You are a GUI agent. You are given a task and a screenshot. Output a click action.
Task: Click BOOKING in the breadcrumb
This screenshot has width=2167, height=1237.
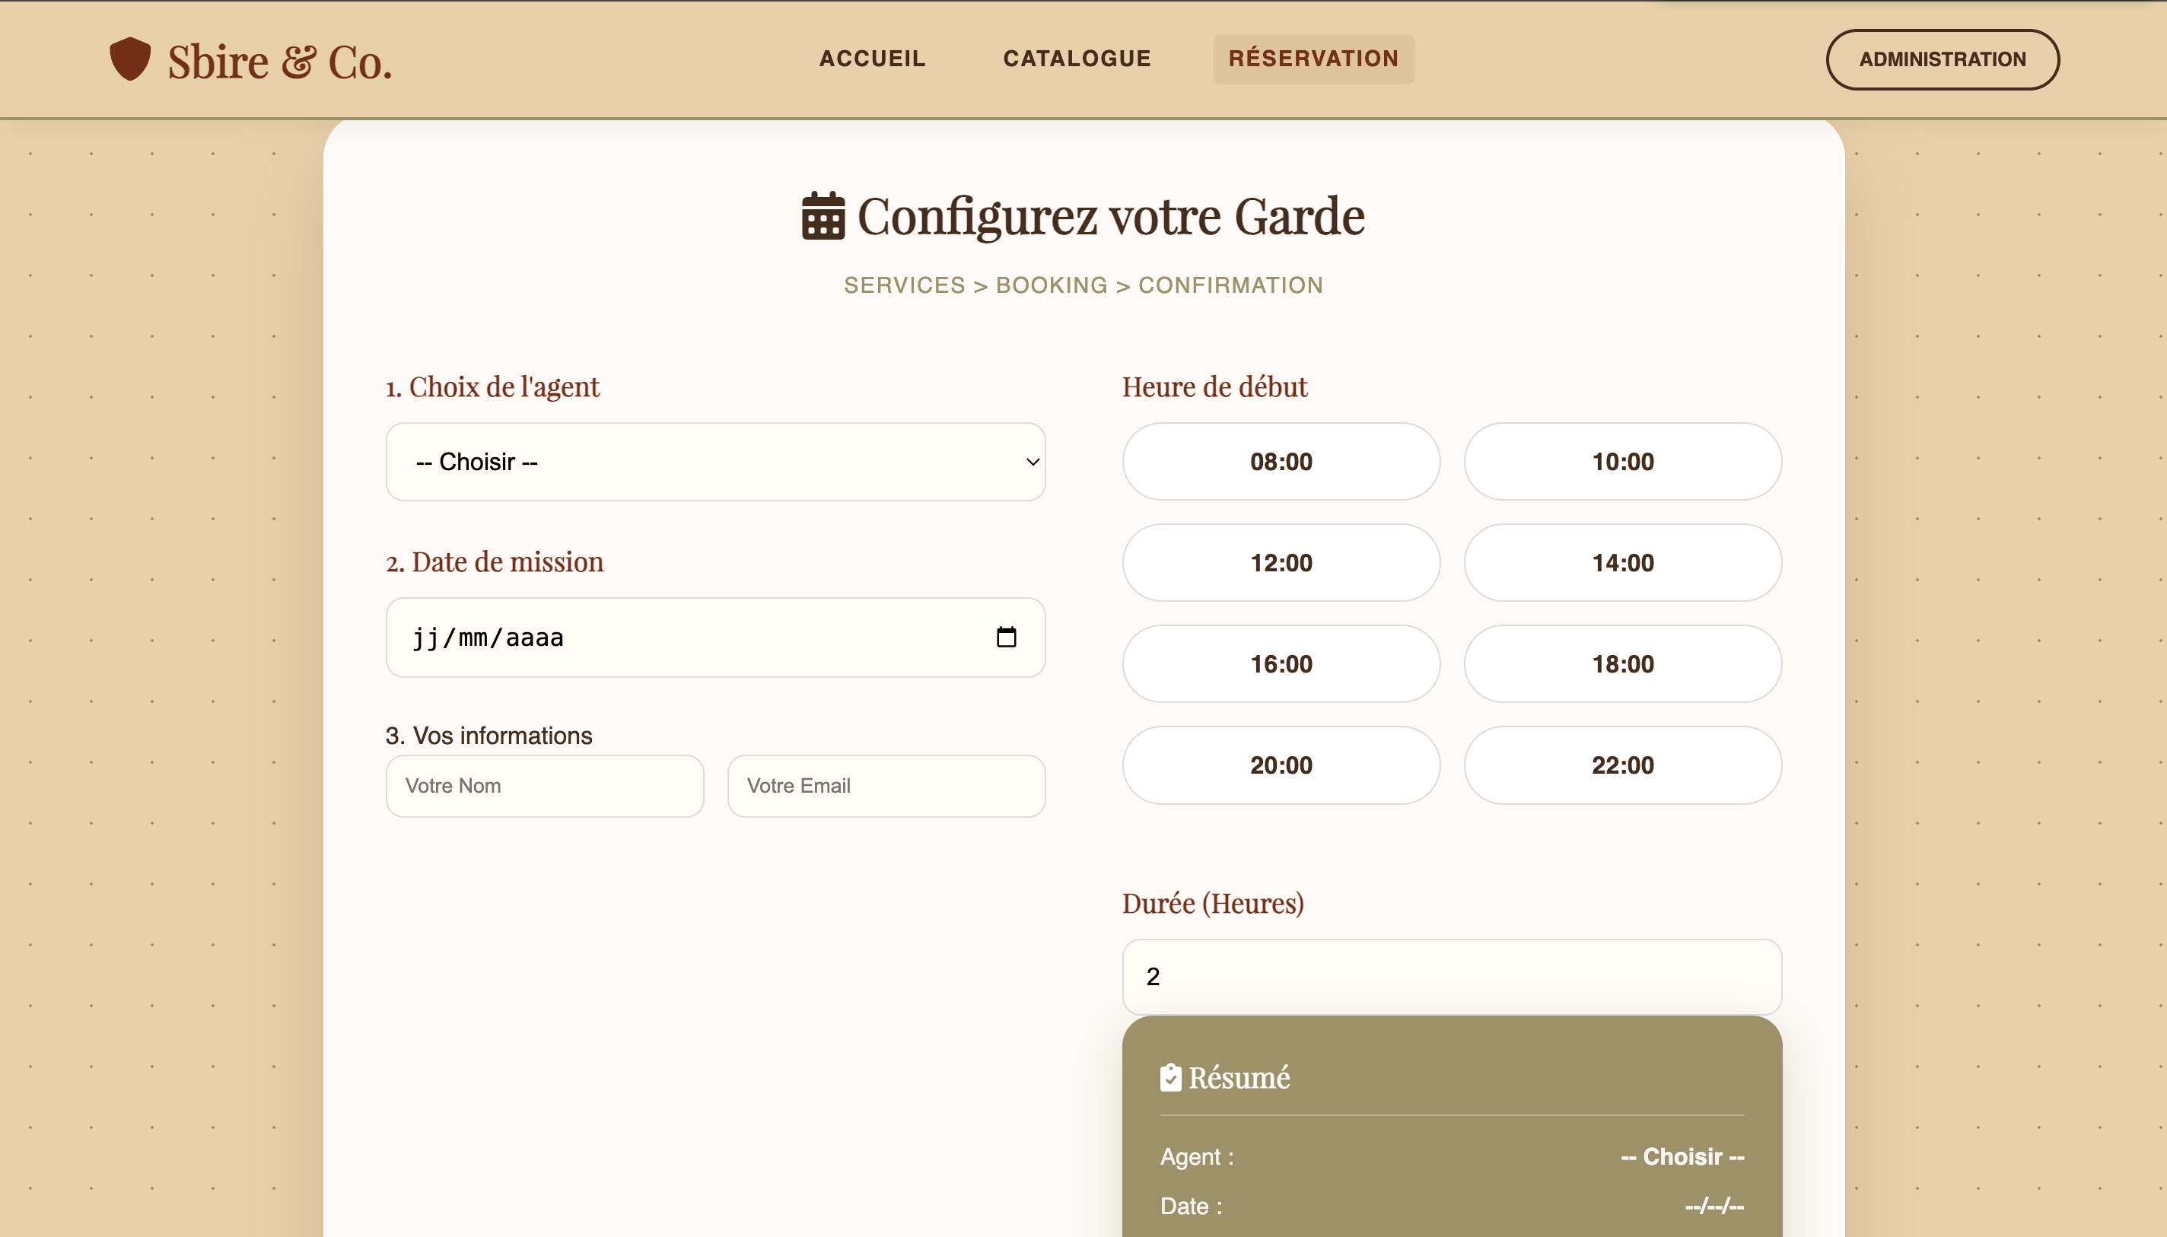[x=1052, y=285]
